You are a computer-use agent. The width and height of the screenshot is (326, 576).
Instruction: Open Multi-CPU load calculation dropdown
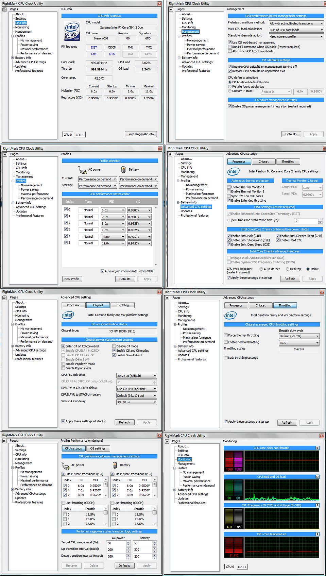296,30
